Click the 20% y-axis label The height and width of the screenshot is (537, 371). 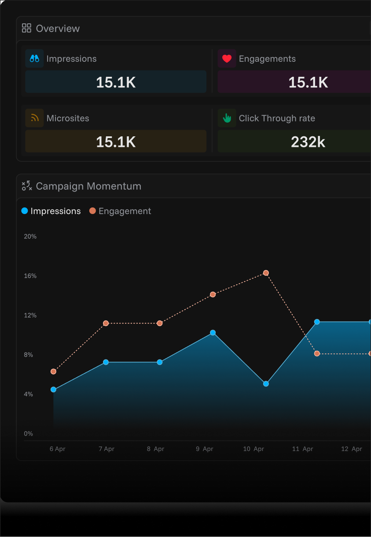[30, 237]
